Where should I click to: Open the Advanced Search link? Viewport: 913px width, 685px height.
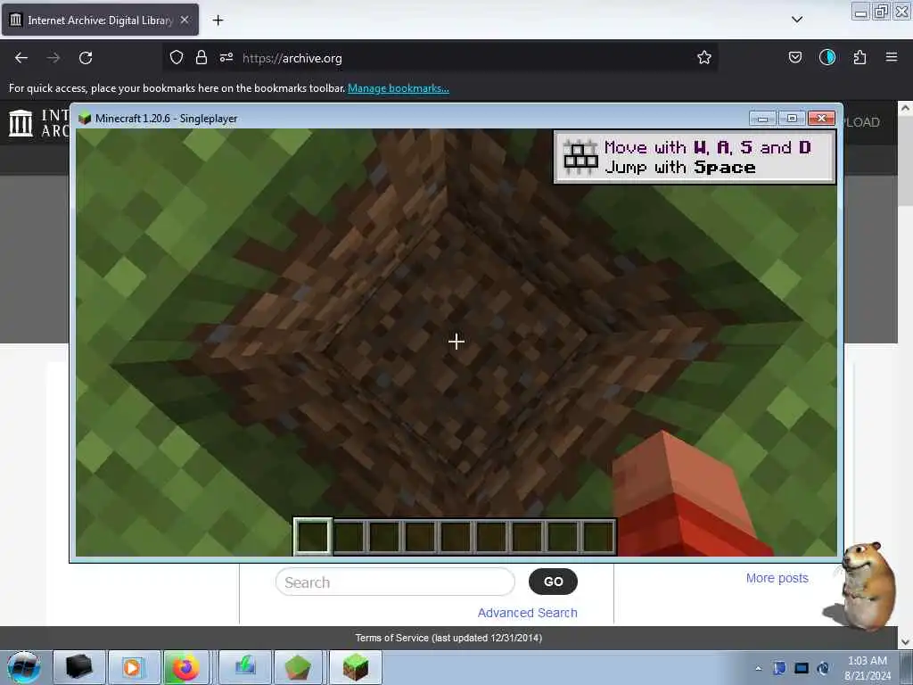(x=528, y=613)
